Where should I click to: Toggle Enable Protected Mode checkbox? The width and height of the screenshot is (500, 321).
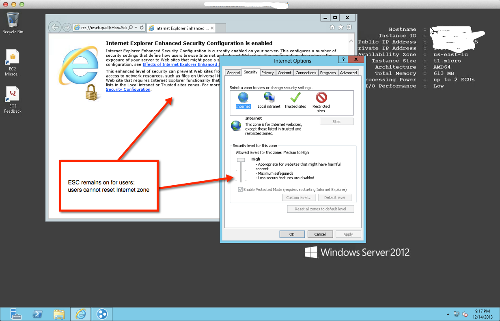pos(241,190)
